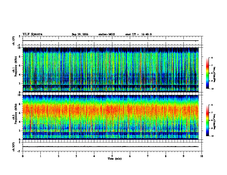Click the Time (min) axis label
The image size is (227, 175).
pos(115,159)
